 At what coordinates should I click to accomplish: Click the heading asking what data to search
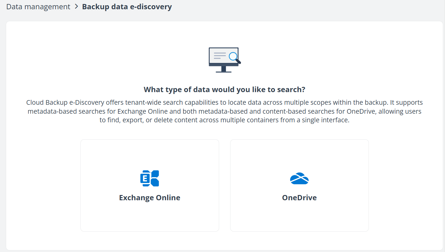[224, 89]
